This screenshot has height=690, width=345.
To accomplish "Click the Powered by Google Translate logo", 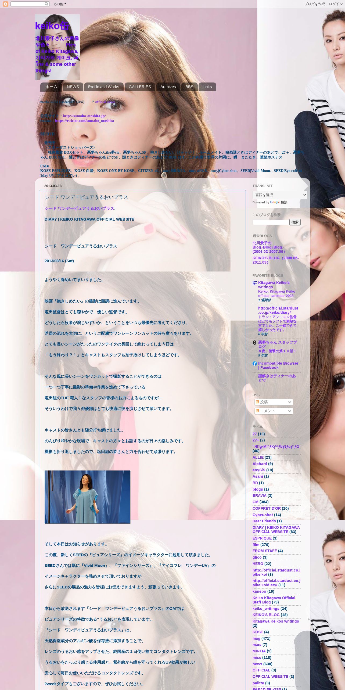I will pyautogui.click(x=275, y=202).
